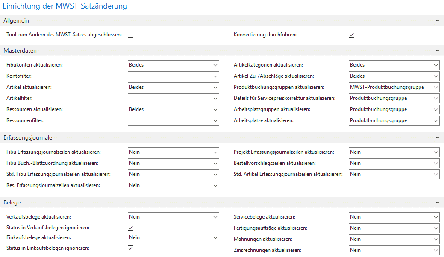Open 'Artikel aktualisieren' dropdown
This screenshot has width=444, height=257.
(173, 87)
